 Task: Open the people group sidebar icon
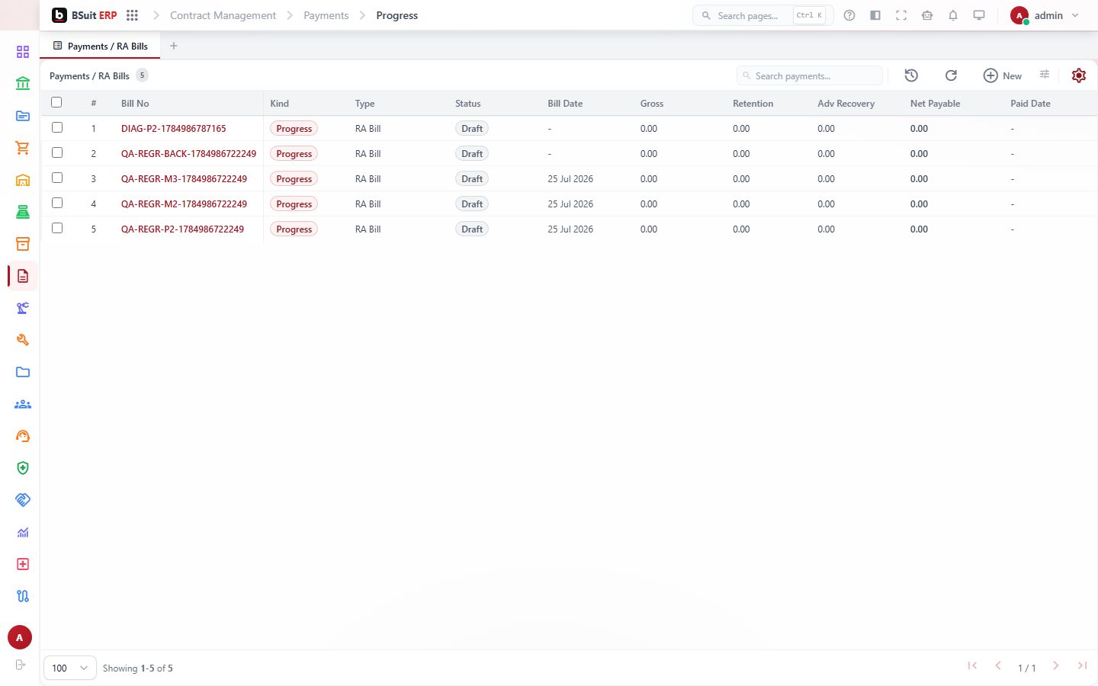click(x=23, y=404)
